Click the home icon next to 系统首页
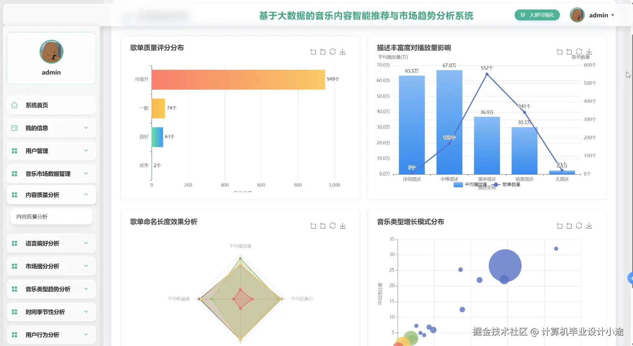This screenshot has height=346, width=633. pos(14,105)
